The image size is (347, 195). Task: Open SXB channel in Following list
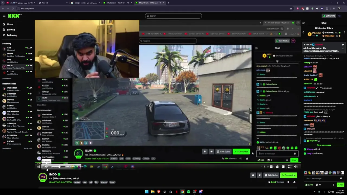pos(17,49)
